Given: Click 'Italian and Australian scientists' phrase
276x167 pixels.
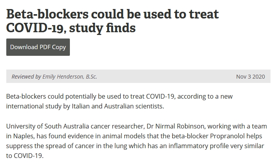Looking at the screenshot, I should [118, 106].
